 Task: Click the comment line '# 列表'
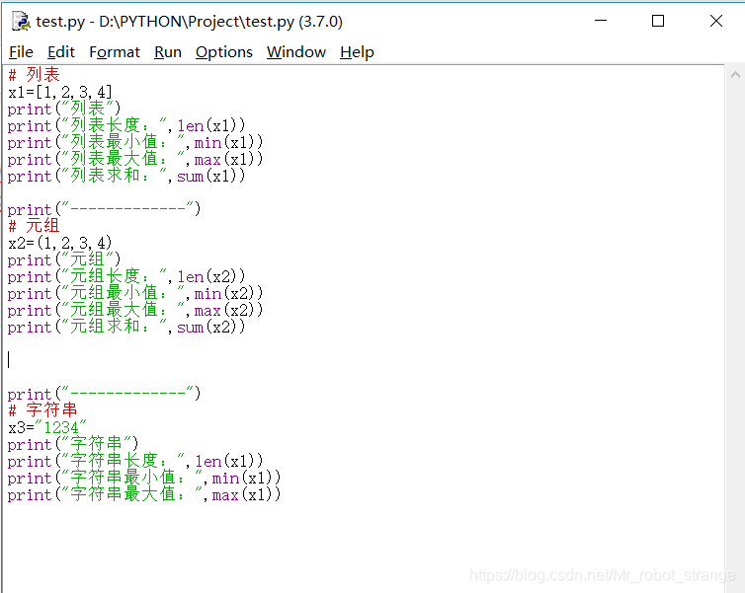[34, 74]
